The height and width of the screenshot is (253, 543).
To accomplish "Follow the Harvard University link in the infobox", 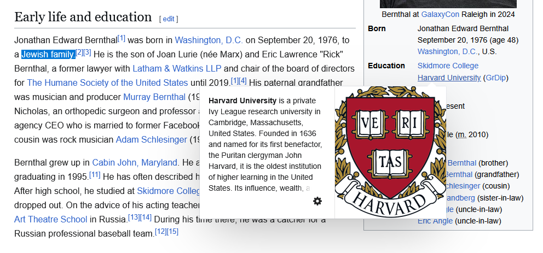I will [449, 78].
